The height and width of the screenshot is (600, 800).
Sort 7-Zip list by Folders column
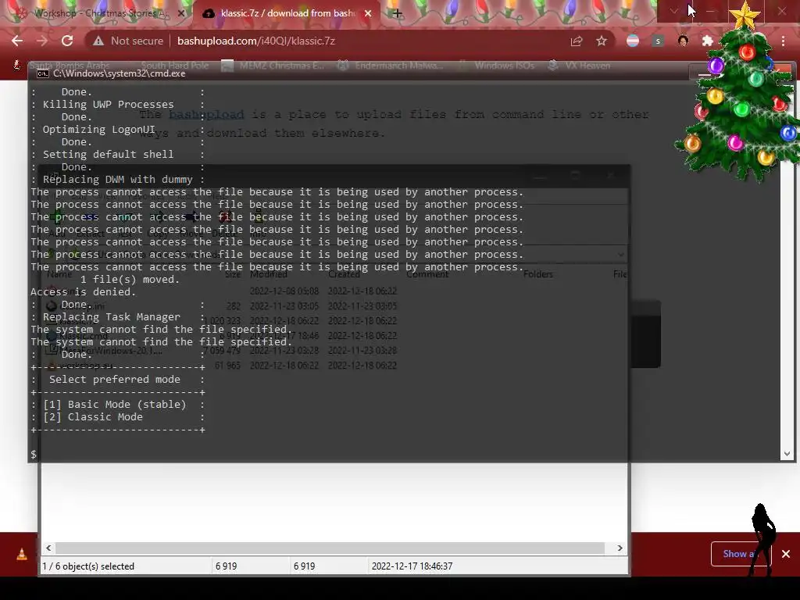(538, 274)
